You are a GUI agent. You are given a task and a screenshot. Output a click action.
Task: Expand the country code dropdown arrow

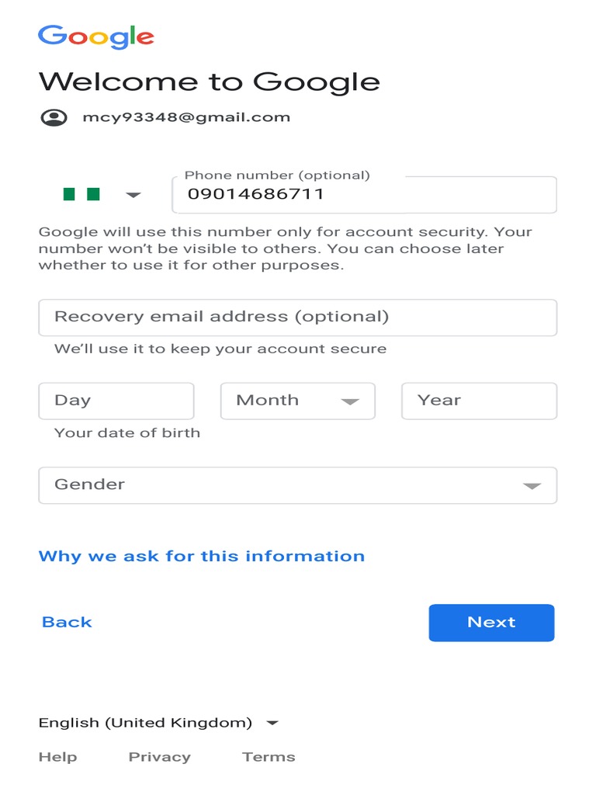point(133,195)
